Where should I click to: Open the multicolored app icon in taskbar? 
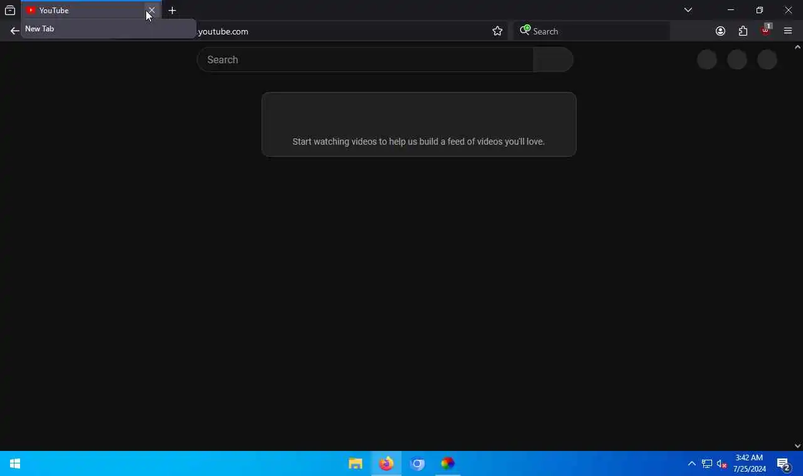pos(447,463)
